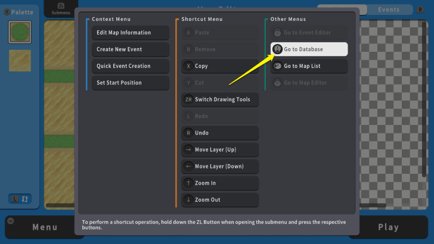Click the R icon beside Undo
The image size is (434, 244).
pyautogui.click(x=188, y=133)
